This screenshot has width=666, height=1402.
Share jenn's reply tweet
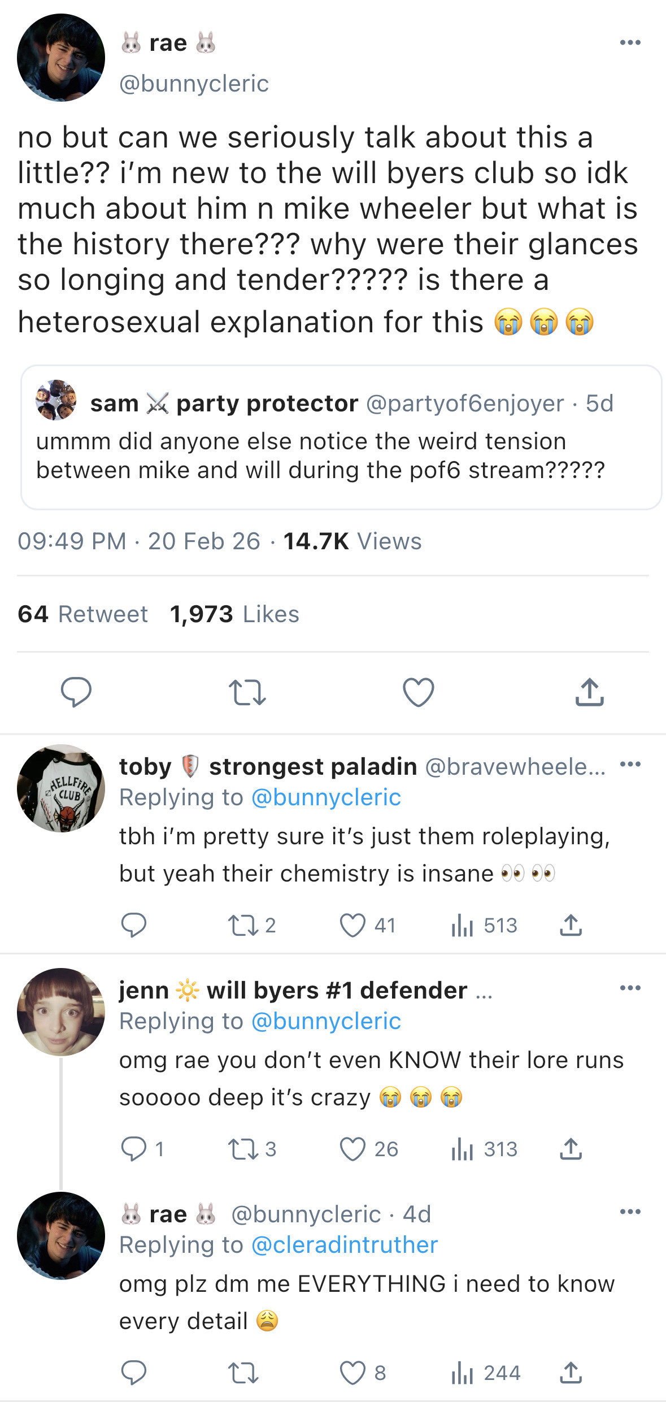571,1149
